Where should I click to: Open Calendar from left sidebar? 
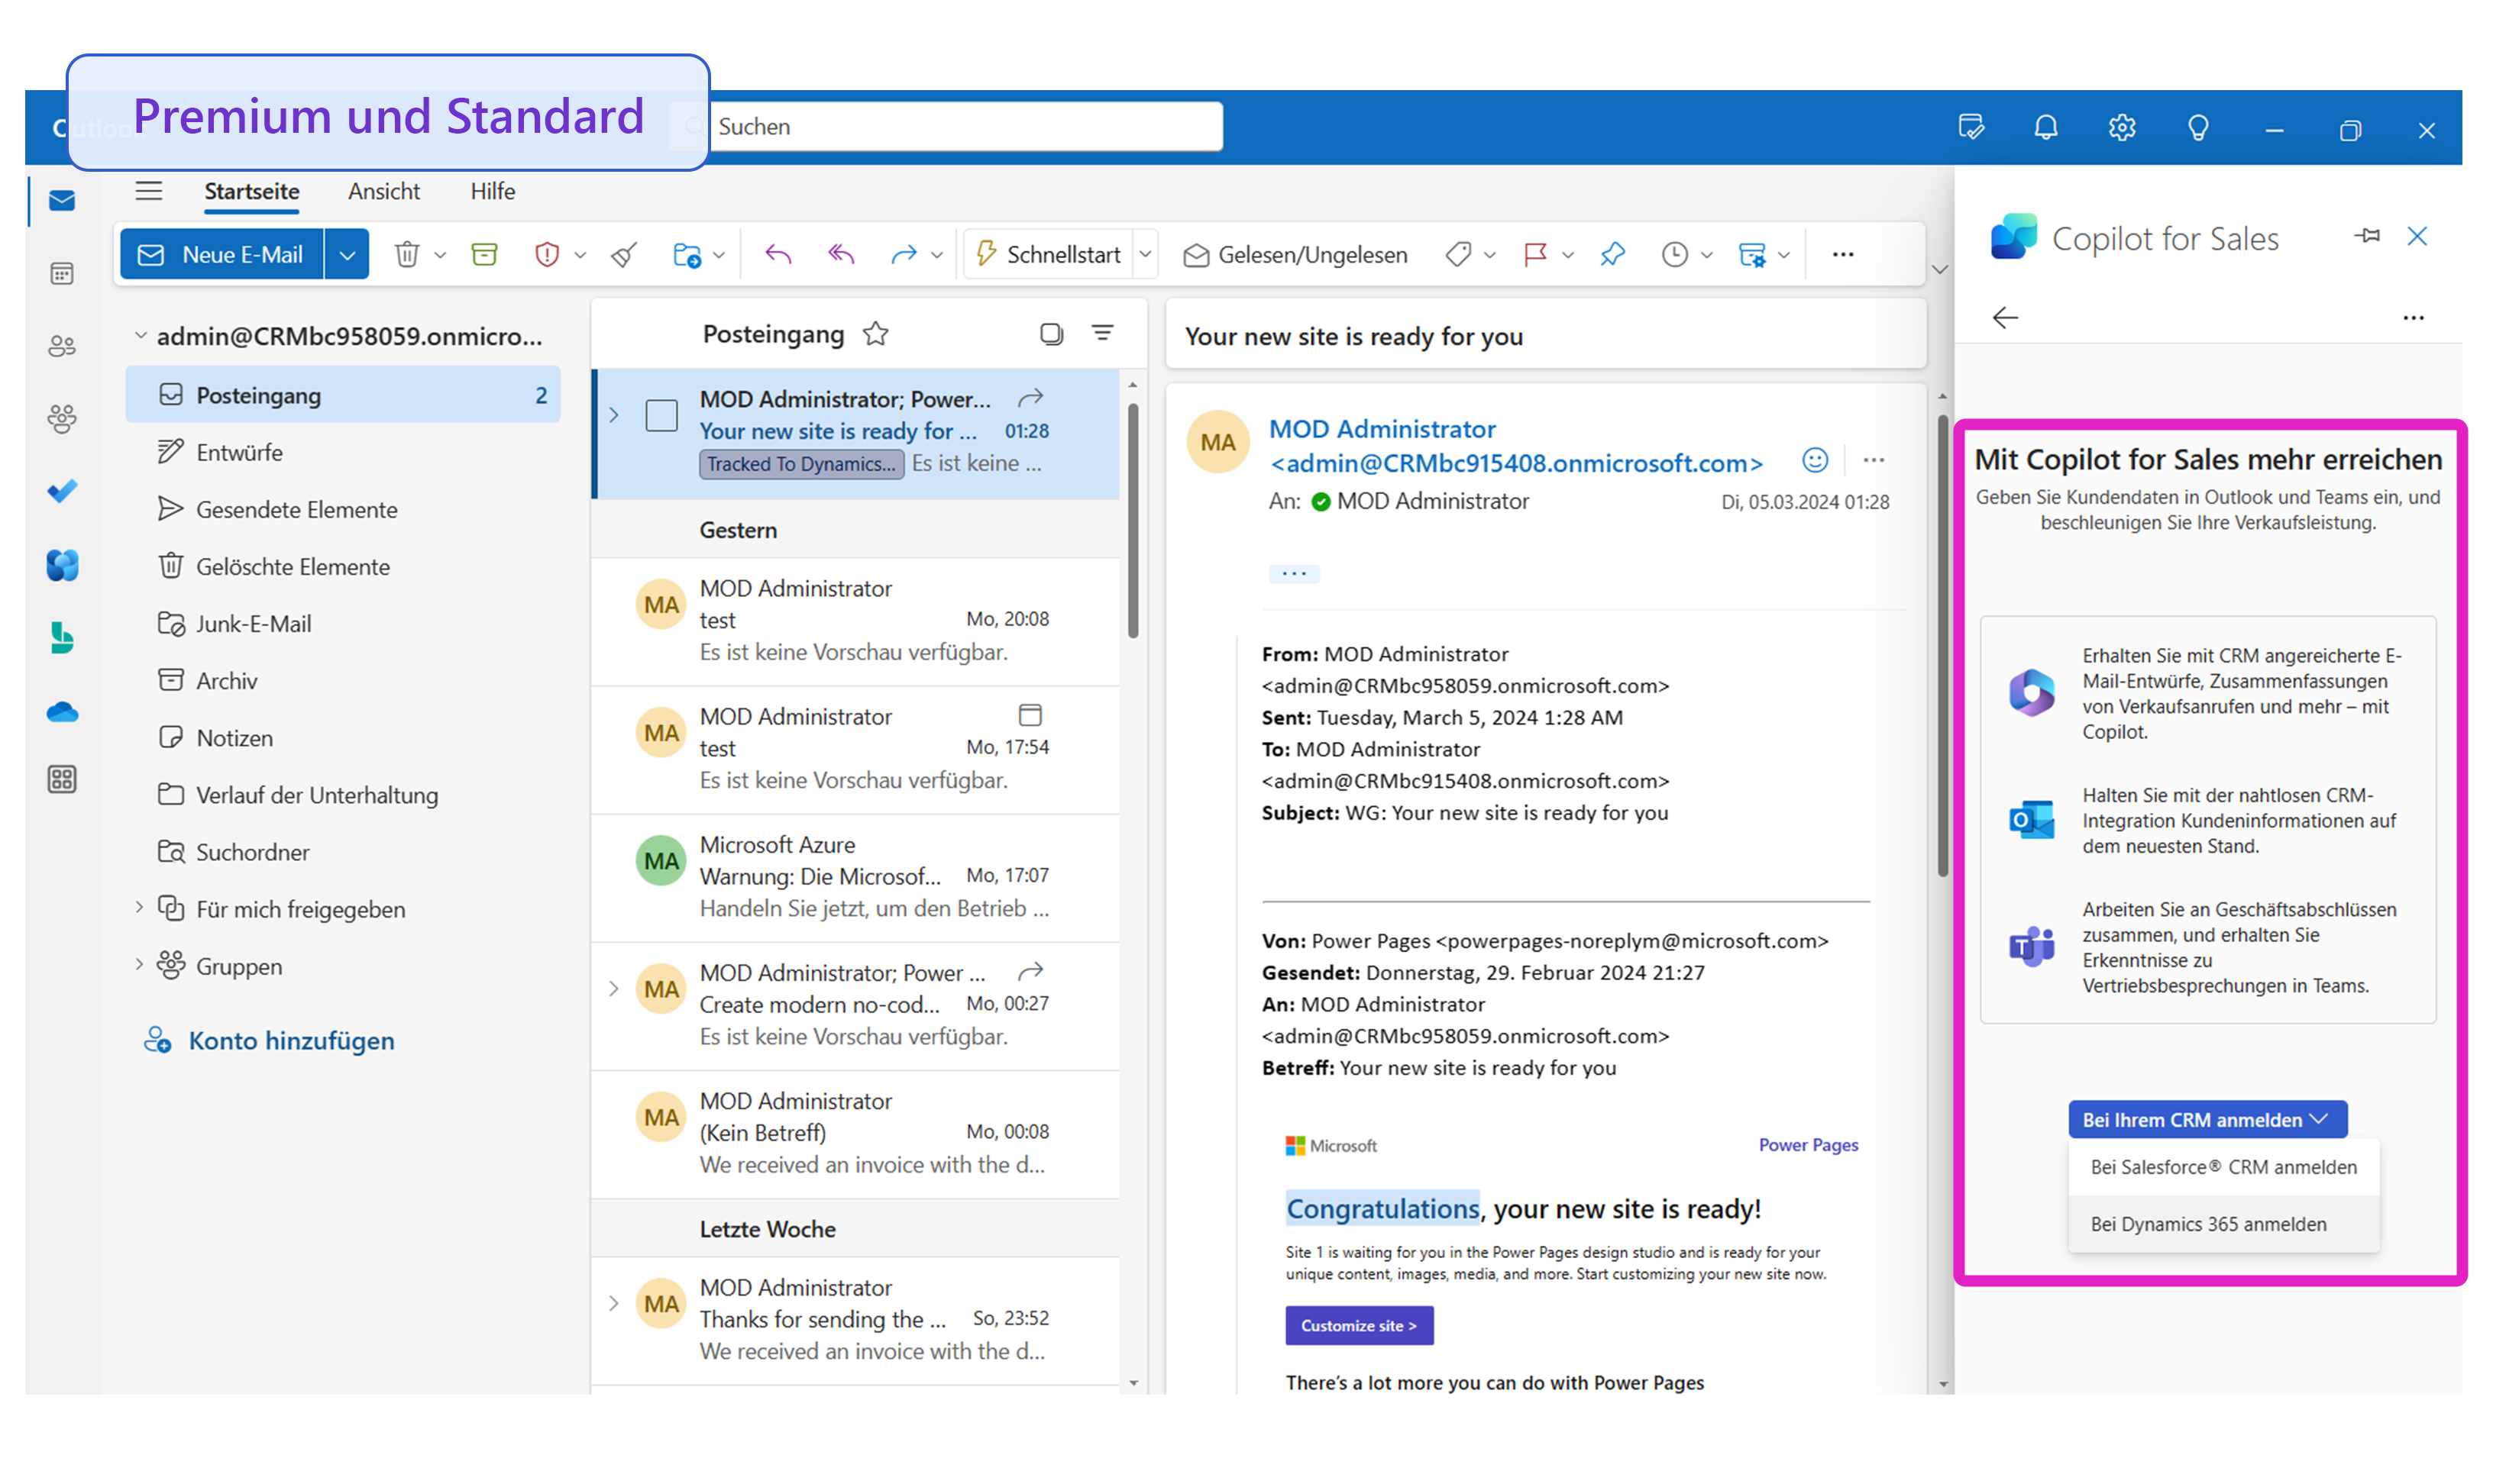pyautogui.click(x=62, y=273)
